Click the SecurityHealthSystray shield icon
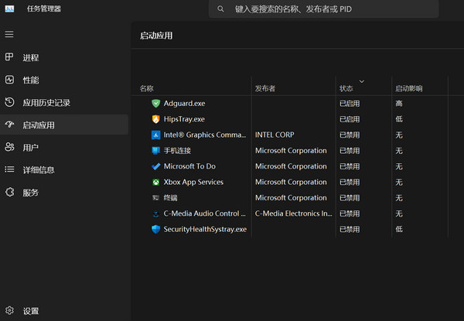This screenshot has height=321, width=464. click(155, 229)
